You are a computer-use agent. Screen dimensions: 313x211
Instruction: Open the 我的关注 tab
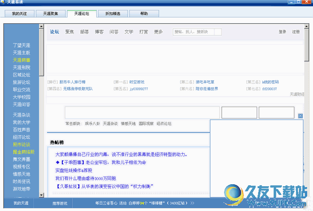[x=19, y=14]
